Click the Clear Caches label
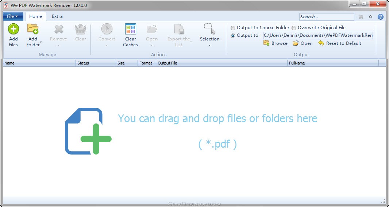389x207 pixels. click(x=131, y=42)
